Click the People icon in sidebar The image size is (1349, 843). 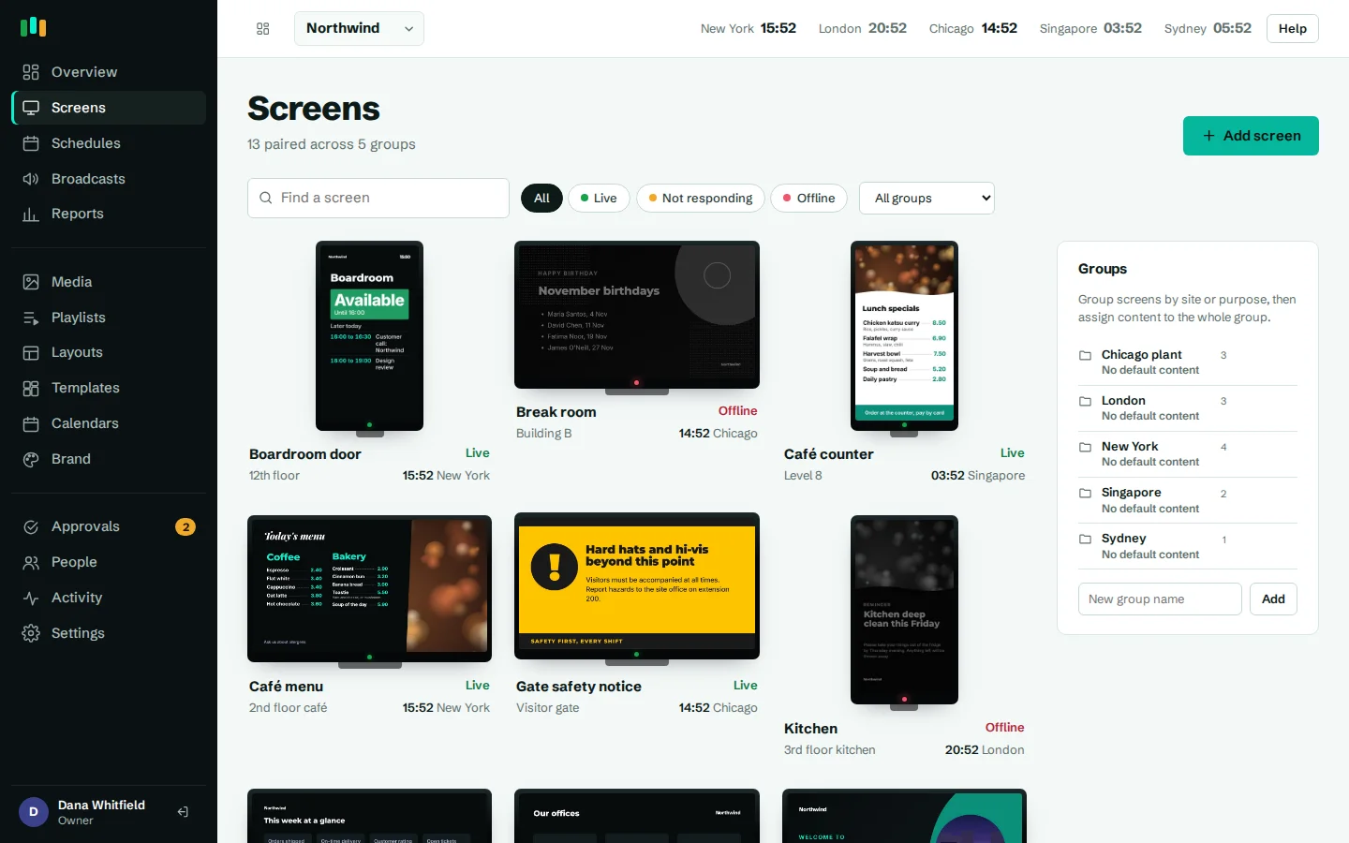(31, 562)
